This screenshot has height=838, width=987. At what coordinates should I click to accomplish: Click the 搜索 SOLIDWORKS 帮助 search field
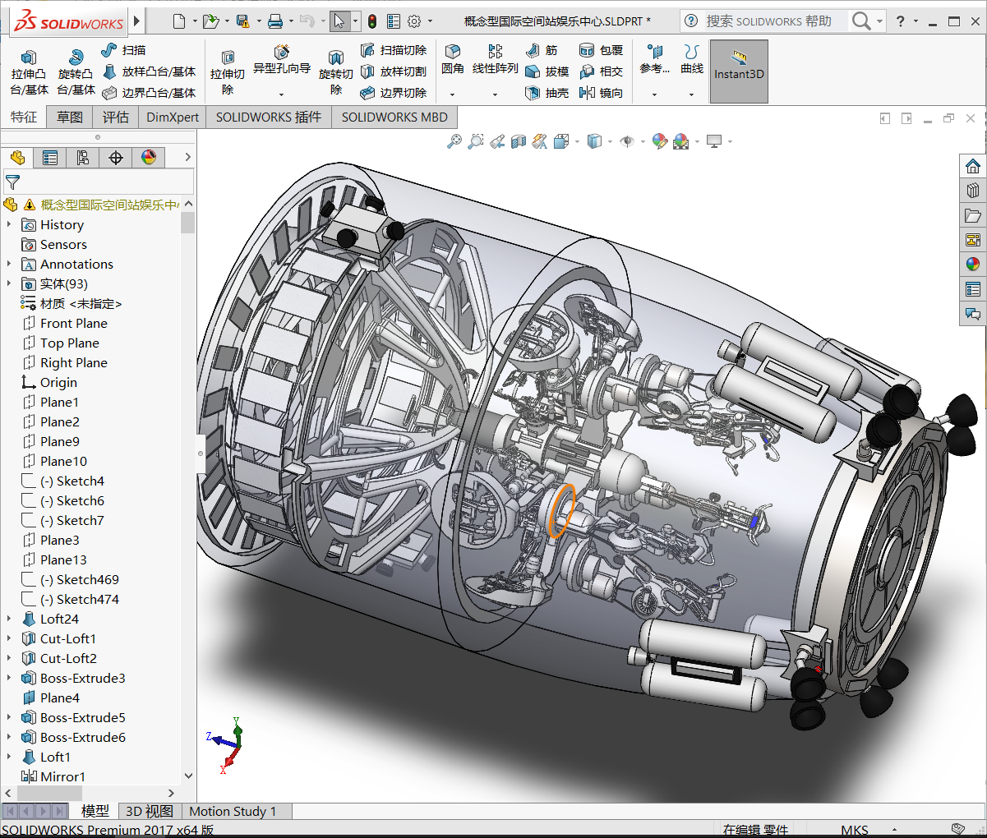point(768,21)
